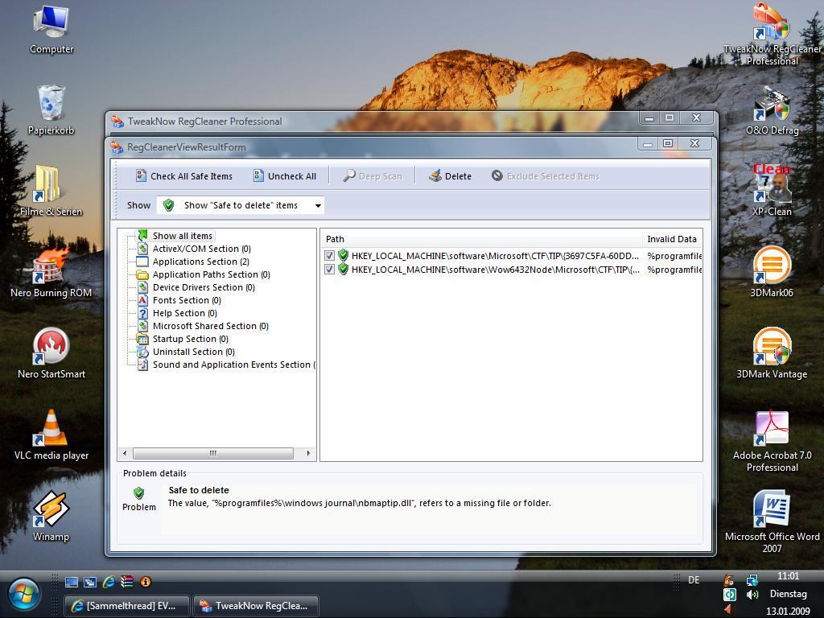This screenshot has height=618, width=824.
Task: Uncheck the Wow6432Node registry entry checkbox
Action: [329, 270]
